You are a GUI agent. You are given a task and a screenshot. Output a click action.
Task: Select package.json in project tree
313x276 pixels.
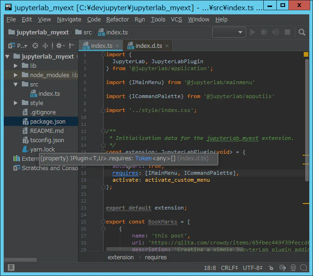tap(48, 122)
